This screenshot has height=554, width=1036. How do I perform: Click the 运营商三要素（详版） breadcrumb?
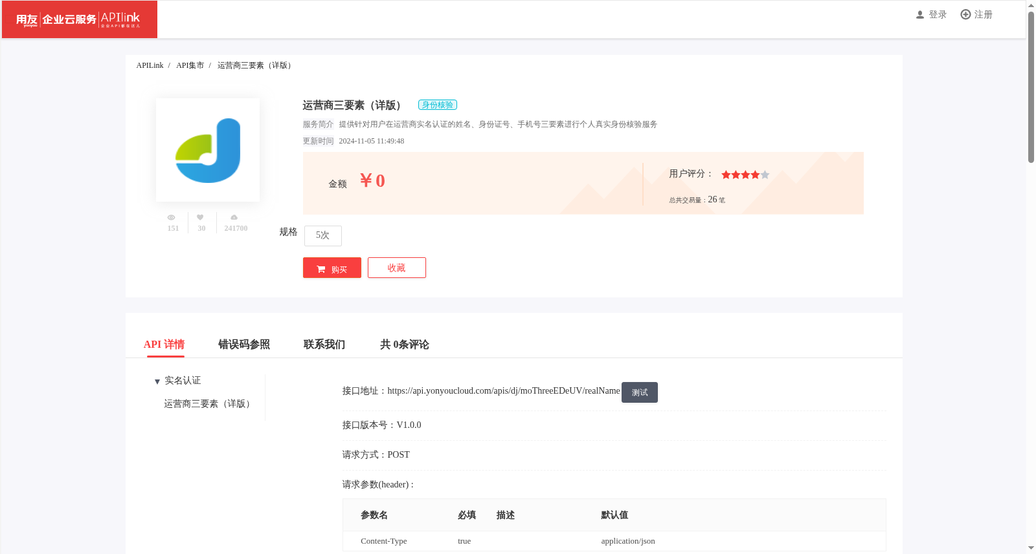256,65
